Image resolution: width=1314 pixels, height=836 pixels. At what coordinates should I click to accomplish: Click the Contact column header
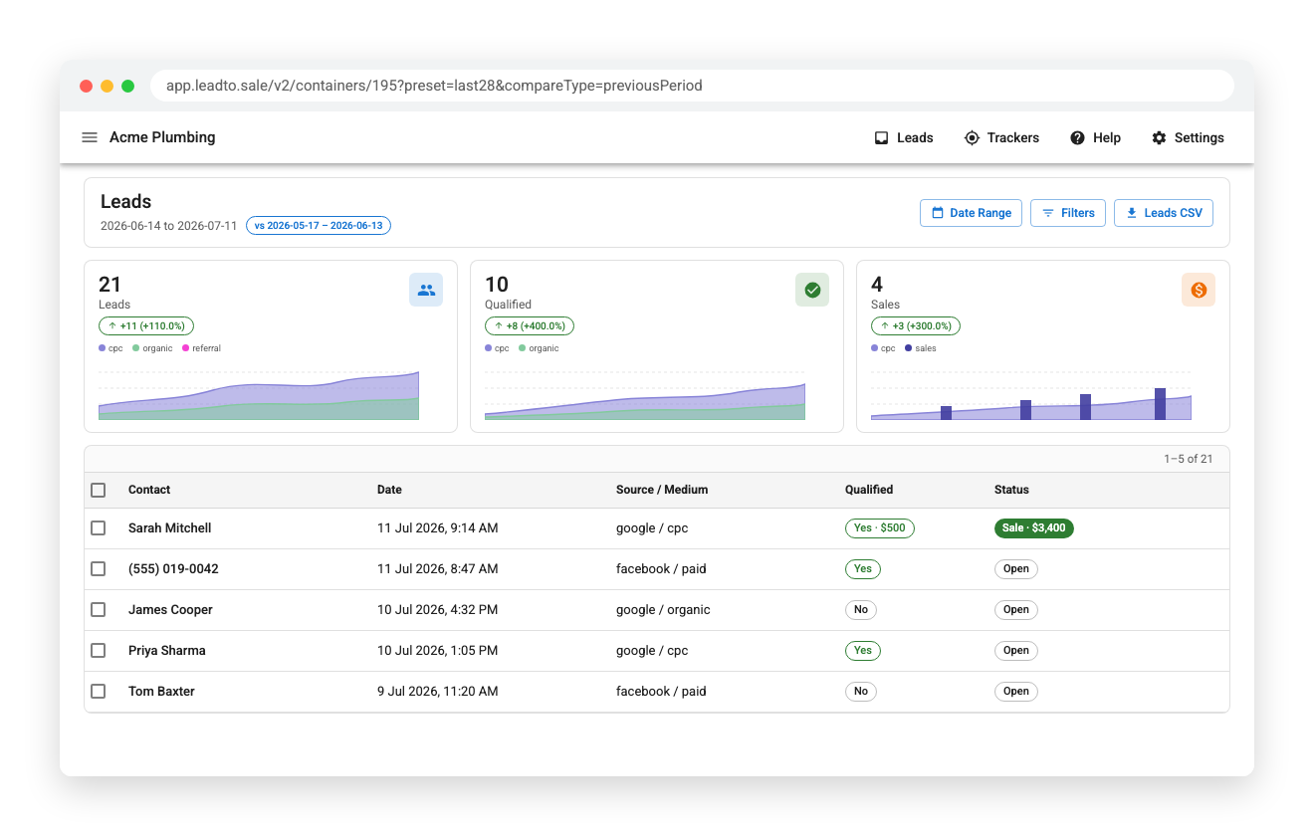point(149,490)
